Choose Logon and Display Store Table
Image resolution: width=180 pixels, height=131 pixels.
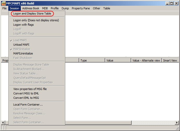coord(37,13)
